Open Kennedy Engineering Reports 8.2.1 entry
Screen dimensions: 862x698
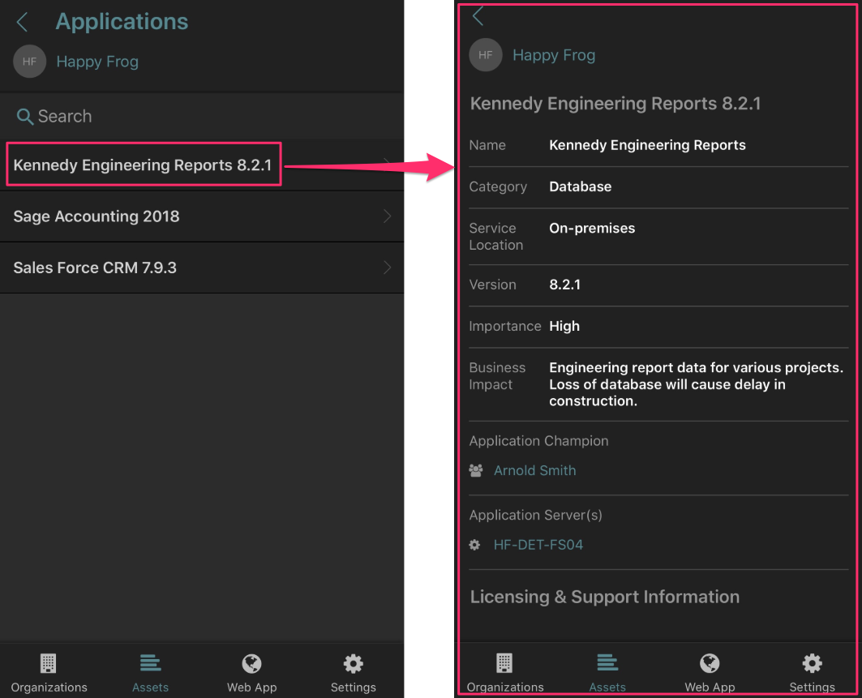click(x=143, y=165)
